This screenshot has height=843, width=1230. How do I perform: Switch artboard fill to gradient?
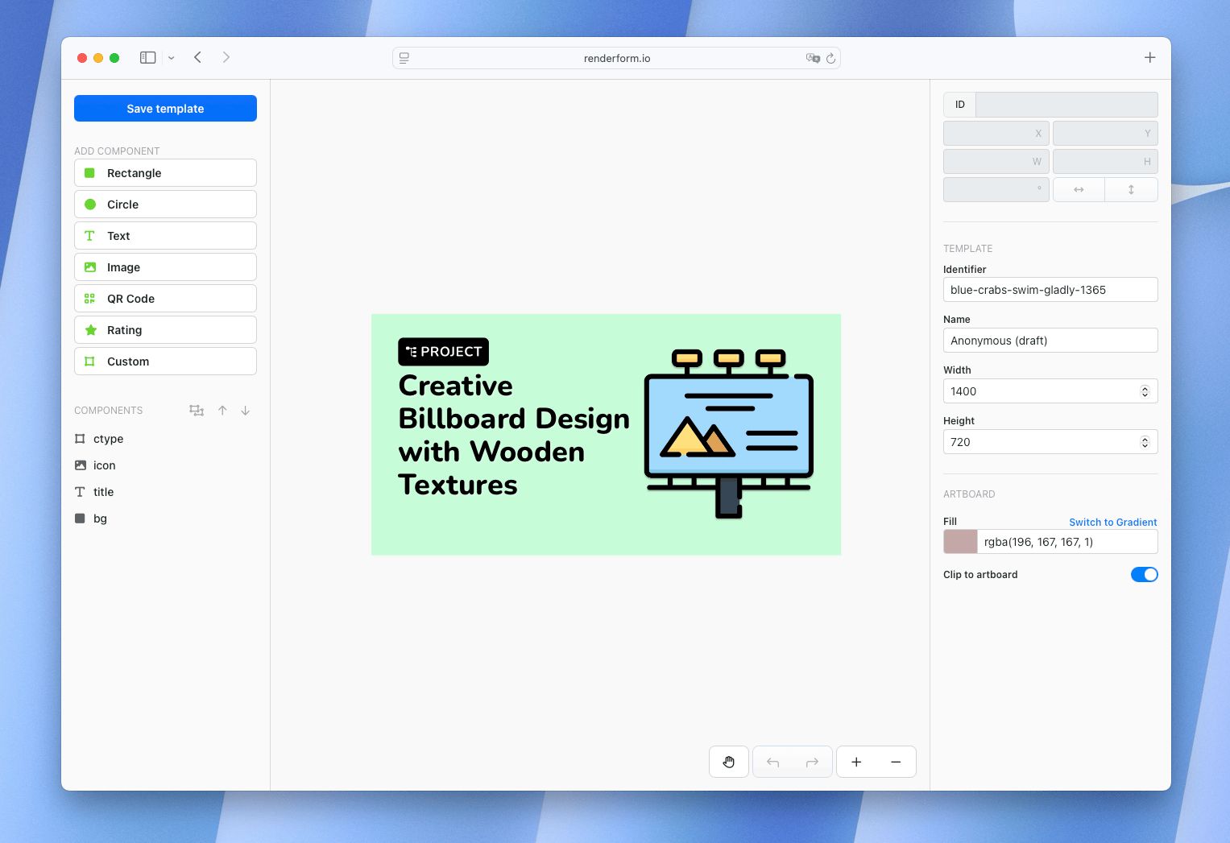click(x=1112, y=522)
